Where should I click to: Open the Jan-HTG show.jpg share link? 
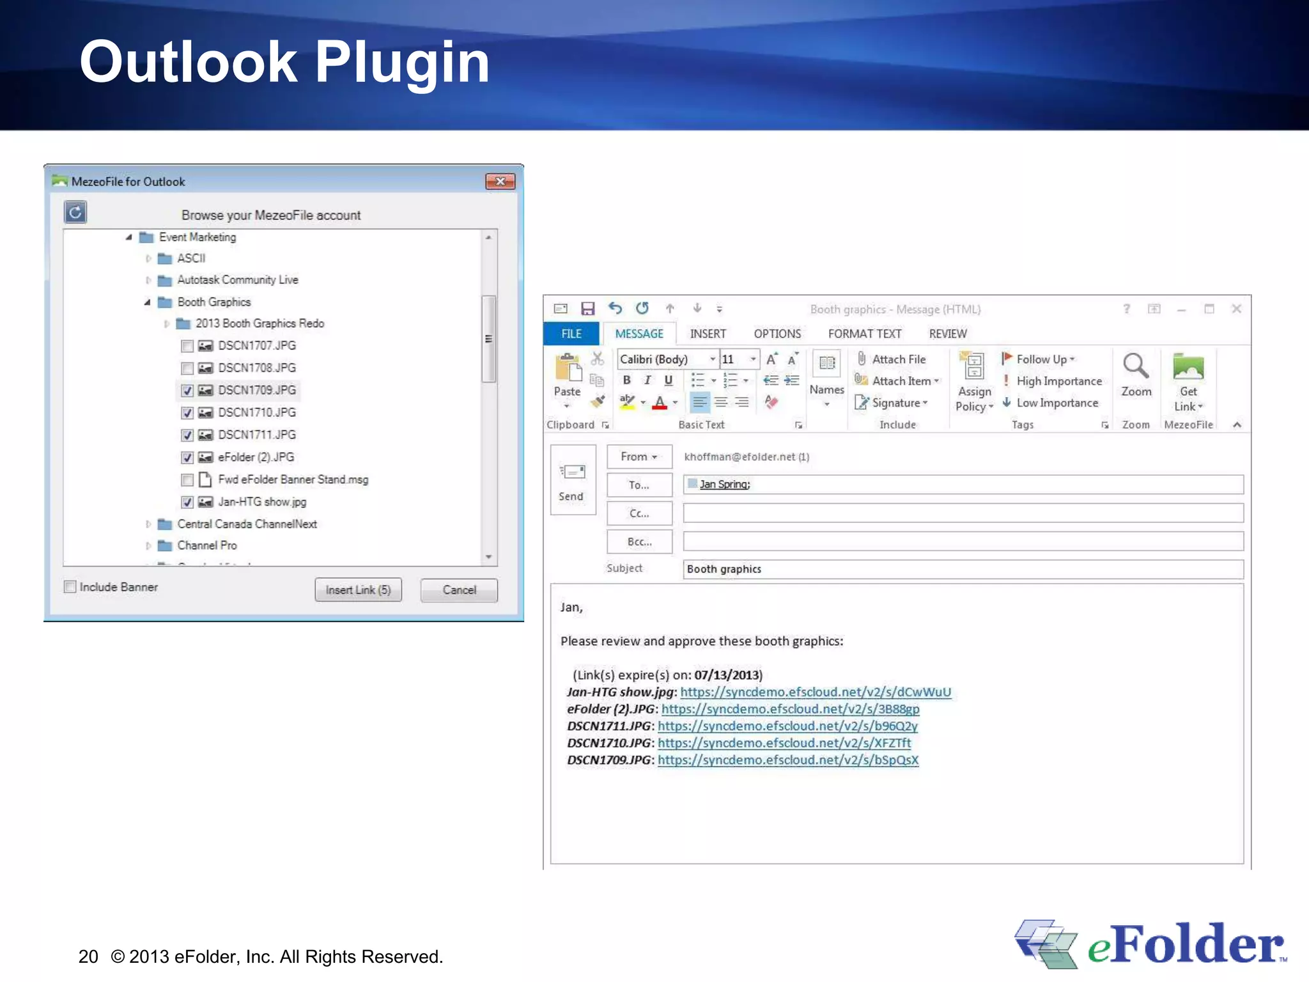tap(816, 692)
